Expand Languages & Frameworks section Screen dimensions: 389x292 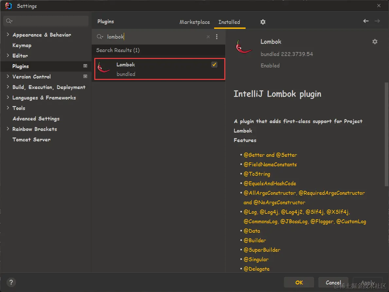8,97
